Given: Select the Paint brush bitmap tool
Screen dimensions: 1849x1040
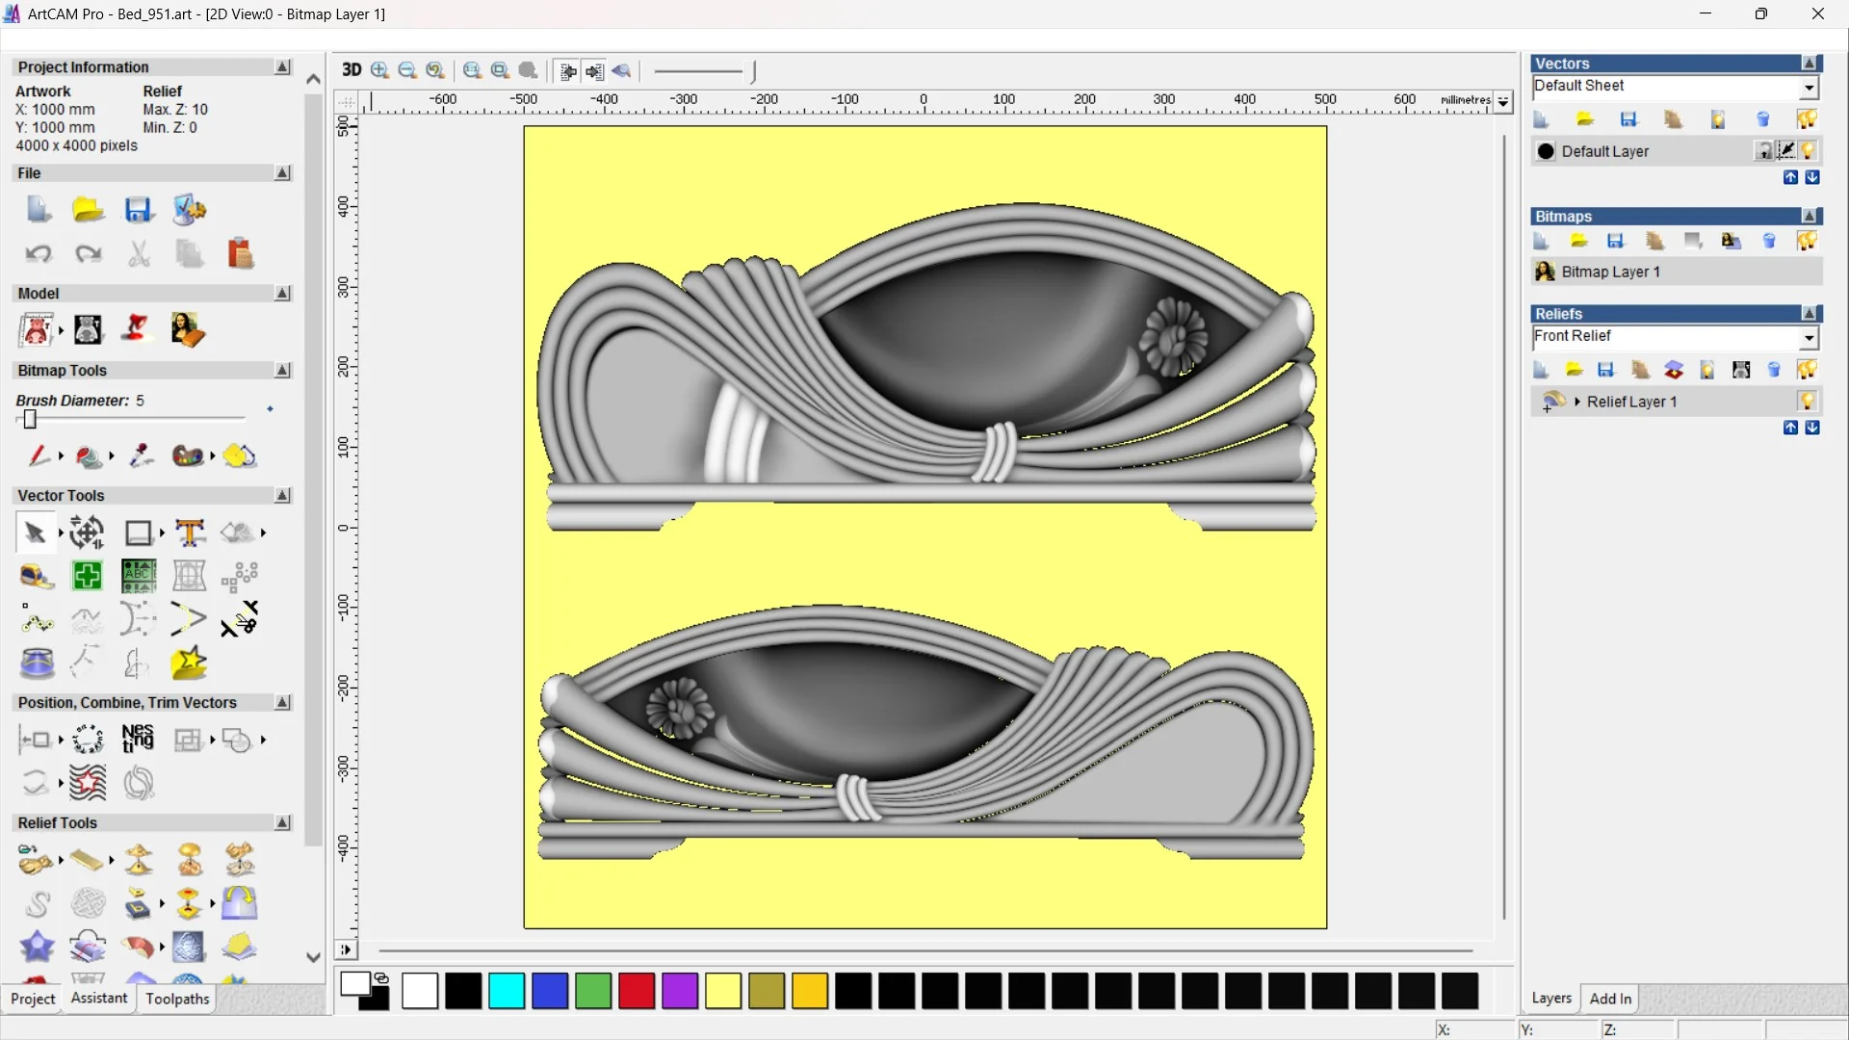Looking at the screenshot, I should (x=37, y=455).
